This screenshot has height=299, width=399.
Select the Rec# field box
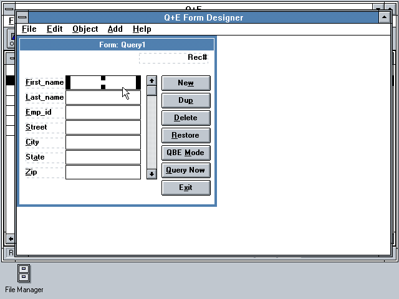click(173, 58)
